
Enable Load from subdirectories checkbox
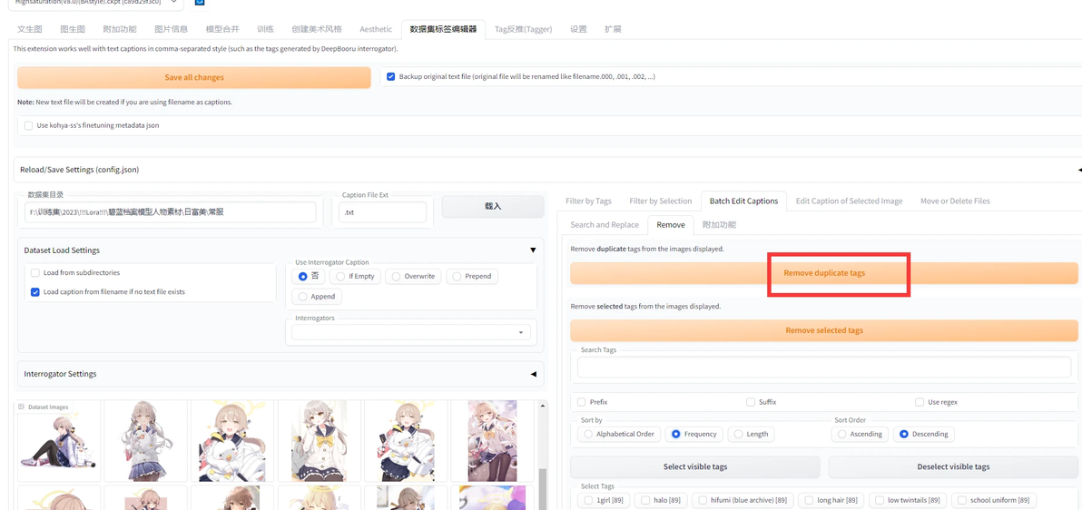[x=35, y=272]
